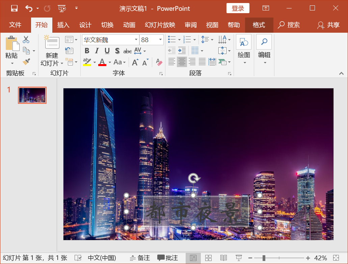Click the rotation handle above the text box
The width and height of the screenshot is (348, 264).
194,178
